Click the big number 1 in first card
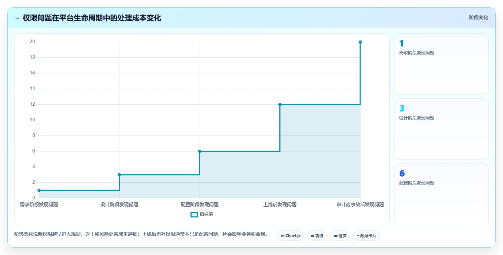The image size is (503, 255). click(x=401, y=44)
